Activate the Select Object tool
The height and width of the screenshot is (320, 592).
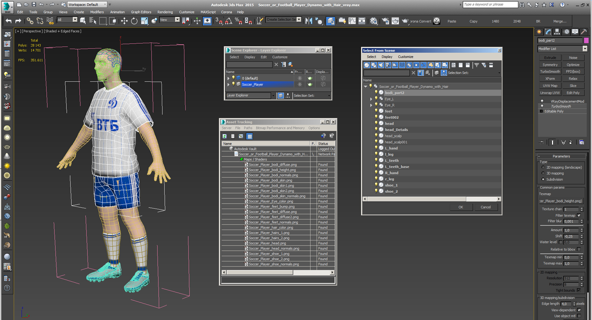click(83, 21)
